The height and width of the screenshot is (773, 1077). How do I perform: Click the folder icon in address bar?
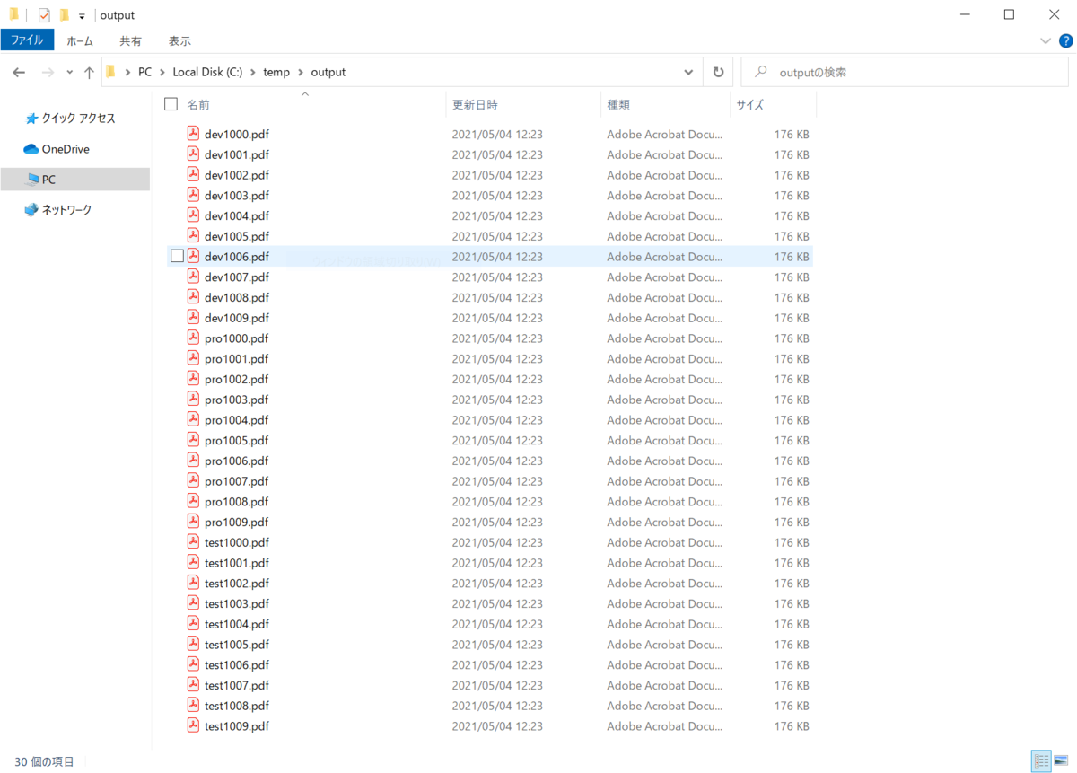[110, 72]
